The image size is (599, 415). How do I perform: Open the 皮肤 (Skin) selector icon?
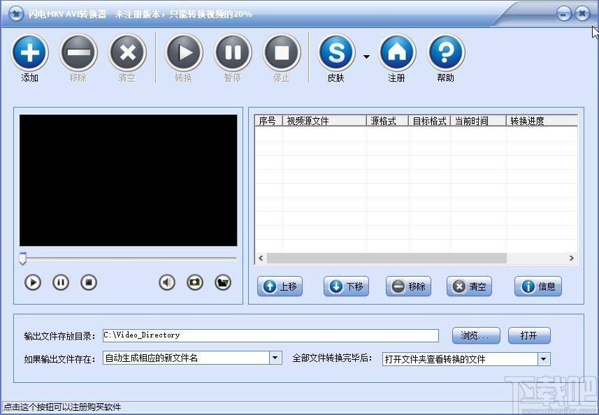335,52
